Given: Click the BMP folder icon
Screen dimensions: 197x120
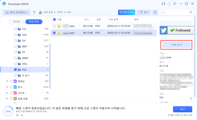Looking at the screenshot, I should coord(19,46).
